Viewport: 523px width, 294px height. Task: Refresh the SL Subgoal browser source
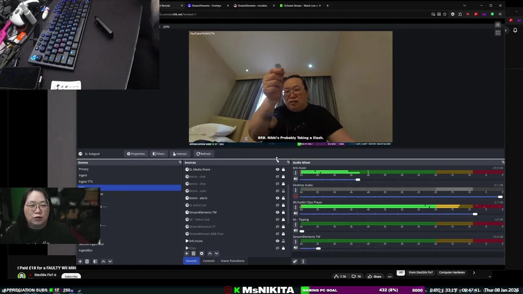coord(203,154)
